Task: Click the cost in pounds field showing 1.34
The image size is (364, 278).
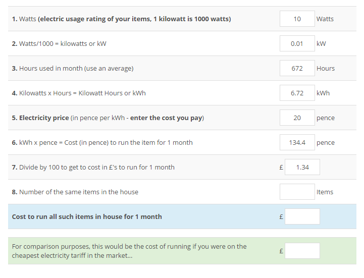Action: coord(302,167)
